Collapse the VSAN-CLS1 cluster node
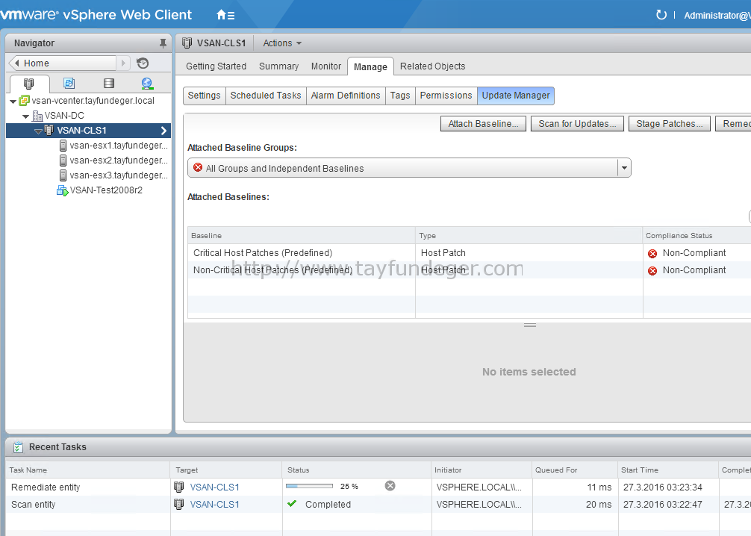This screenshot has width=751, height=536. pos(38,131)
